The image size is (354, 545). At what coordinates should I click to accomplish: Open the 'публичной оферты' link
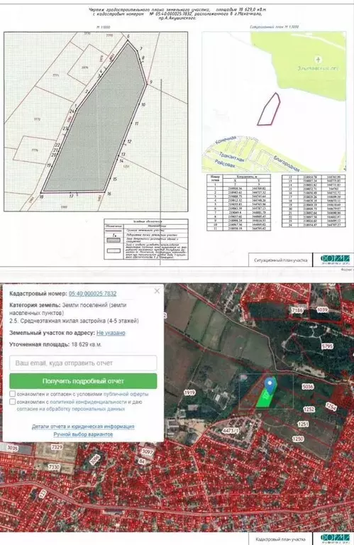pos(126,394)
